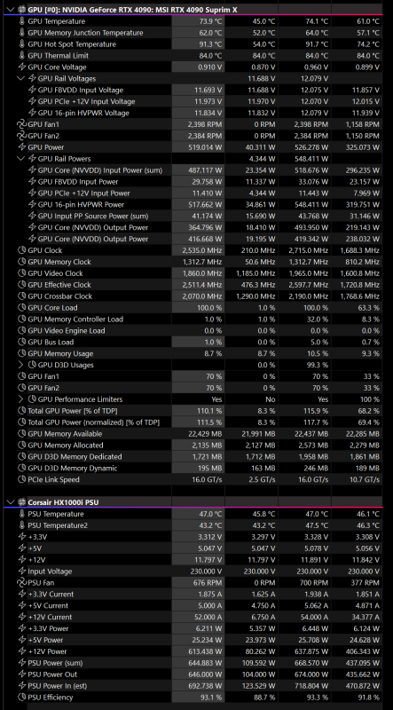Click the lightning icon beside GPU FBVDD Input Power
The width and height of the screenshot is (393, 710).
(x=32, y=182)
